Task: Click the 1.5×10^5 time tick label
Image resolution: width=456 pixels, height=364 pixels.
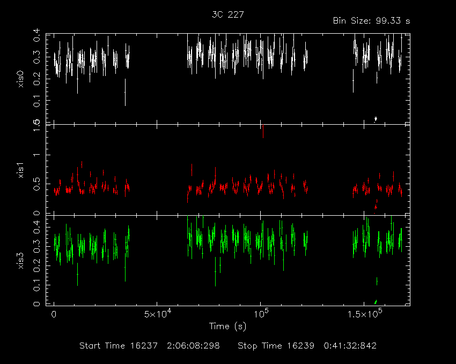Action: [365, 314]
